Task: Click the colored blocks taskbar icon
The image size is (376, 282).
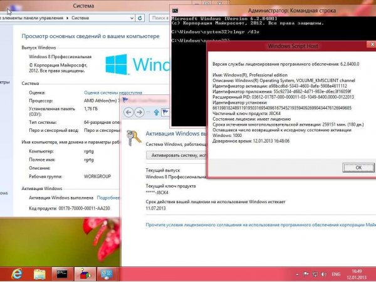Action: (x=85, y=274)
